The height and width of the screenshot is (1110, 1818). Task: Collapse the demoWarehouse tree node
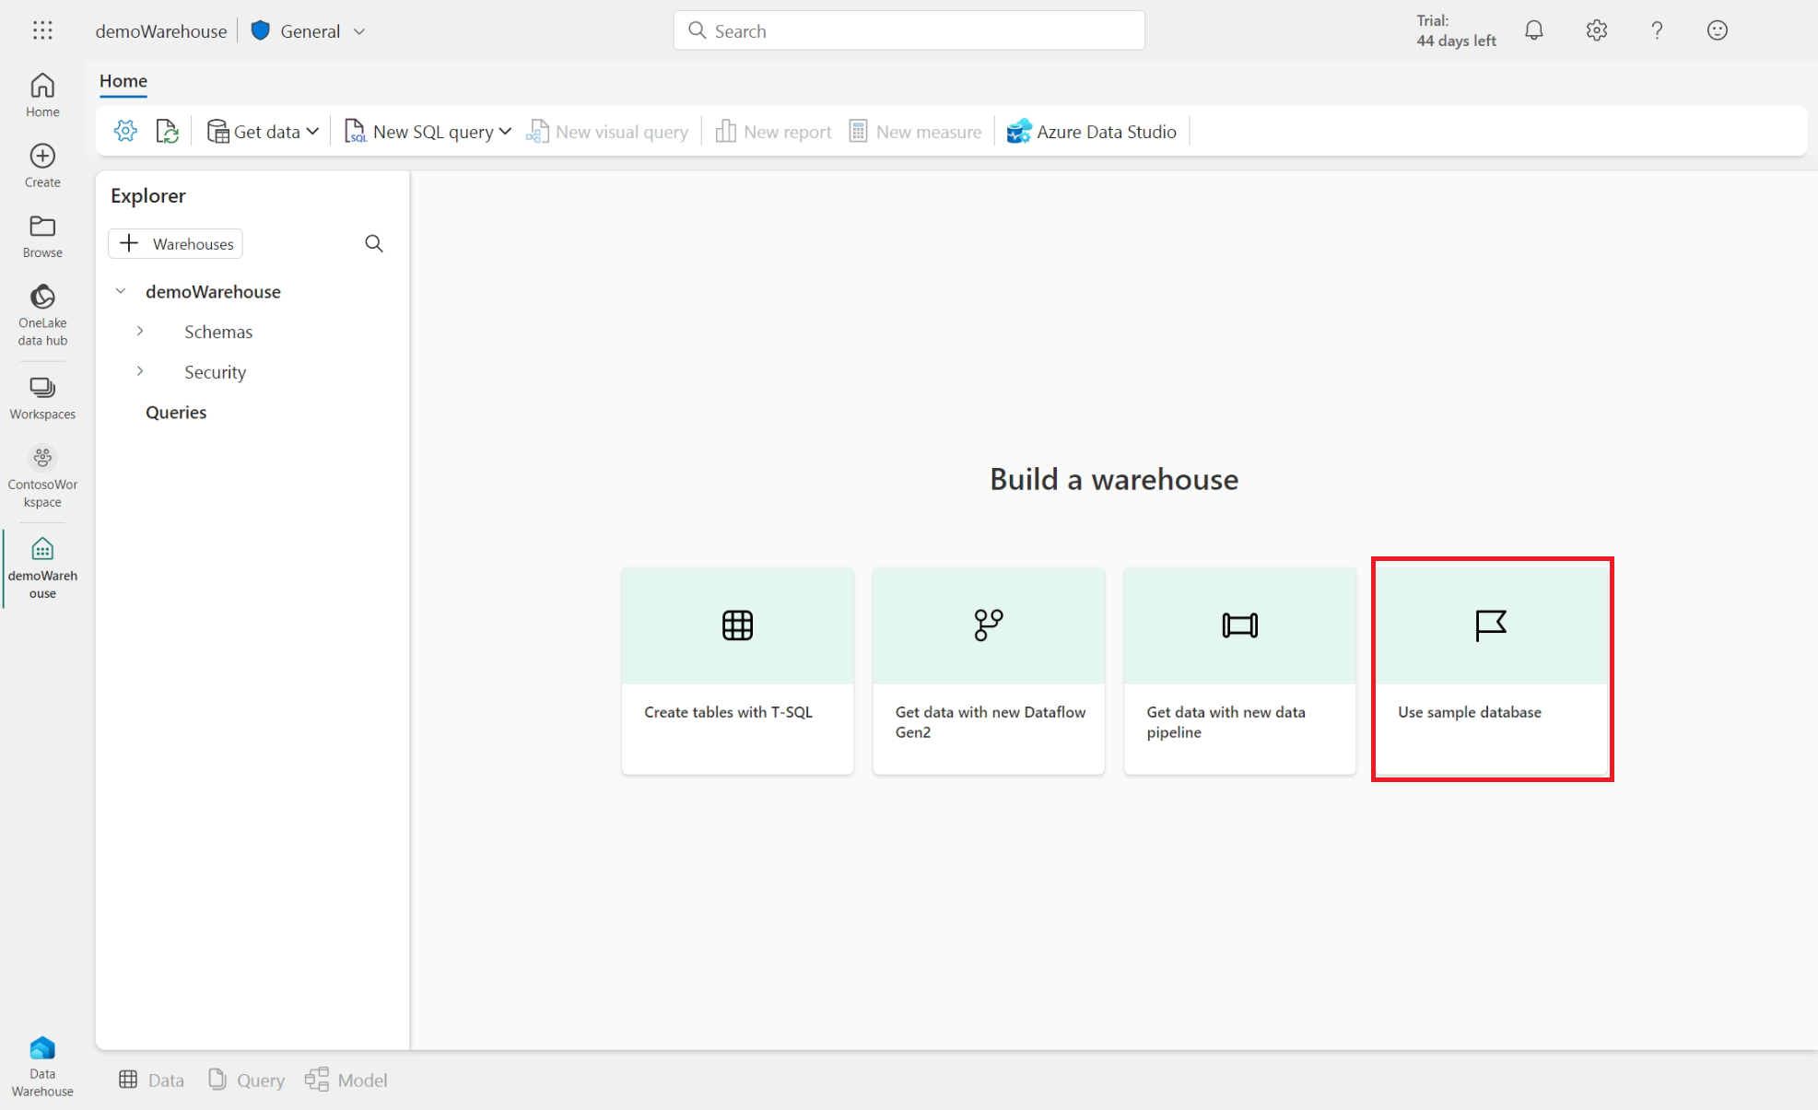coord(121,291)
